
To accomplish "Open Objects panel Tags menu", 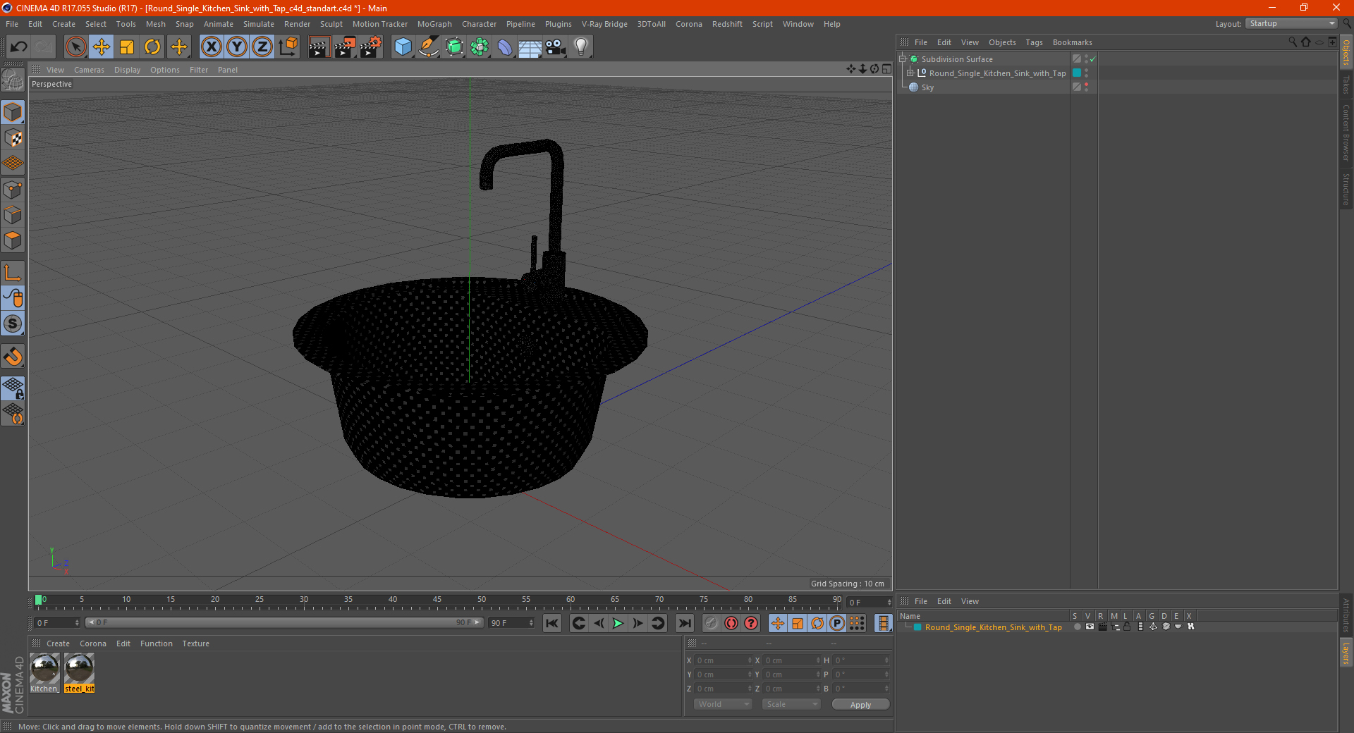I will point(1034,42).
